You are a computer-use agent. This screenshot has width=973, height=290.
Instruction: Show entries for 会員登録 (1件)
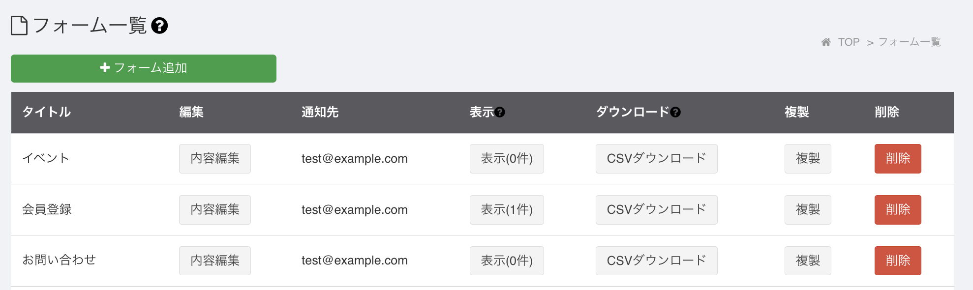[507, 210]
